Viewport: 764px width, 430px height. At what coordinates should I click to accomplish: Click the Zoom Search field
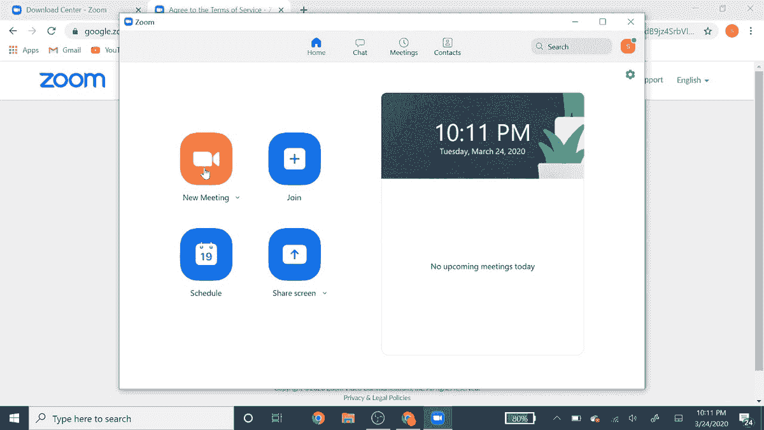coord(571,47)
